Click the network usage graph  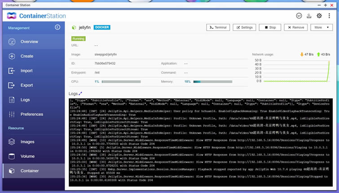tap(296, 71)
